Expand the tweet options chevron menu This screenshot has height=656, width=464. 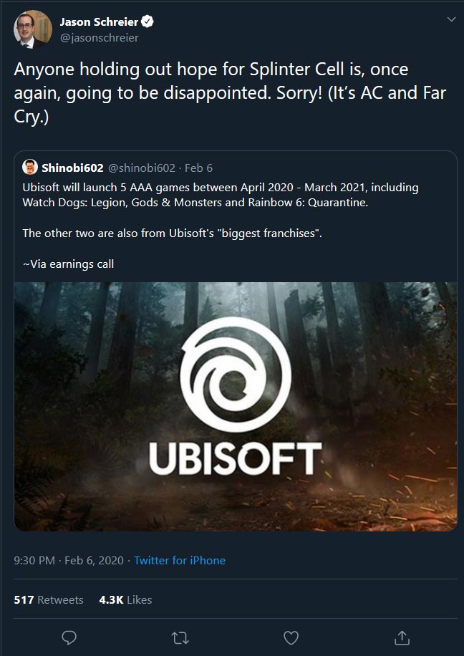450,19
